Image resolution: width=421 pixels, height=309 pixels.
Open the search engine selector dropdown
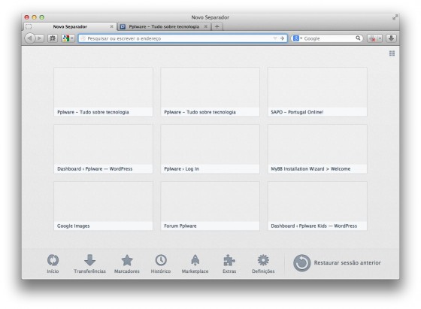coord(298,38)
